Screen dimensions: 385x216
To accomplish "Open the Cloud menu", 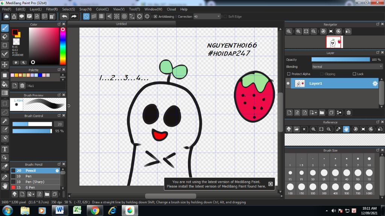I will [171, 9].
